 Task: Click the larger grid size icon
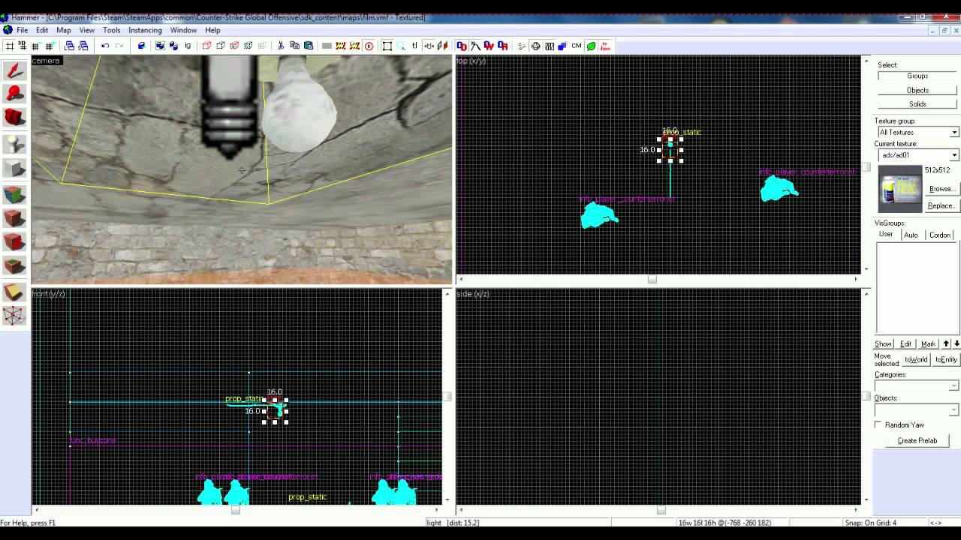[x=50, y=46]
